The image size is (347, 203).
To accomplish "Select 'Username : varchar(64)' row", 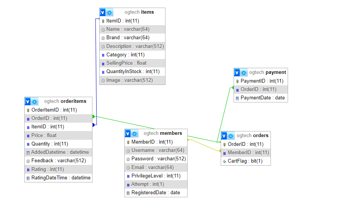I will (x=156, y=150).
